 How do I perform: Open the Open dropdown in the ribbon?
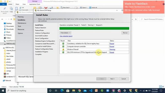pyautogui.click(x=84, y=7)
